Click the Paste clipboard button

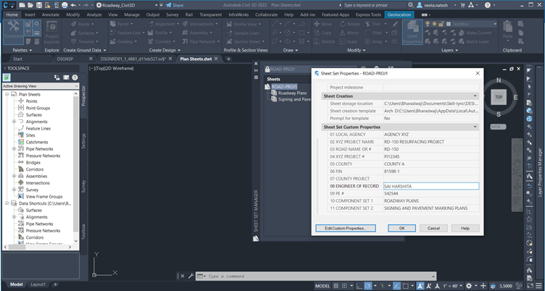point(507,30)
